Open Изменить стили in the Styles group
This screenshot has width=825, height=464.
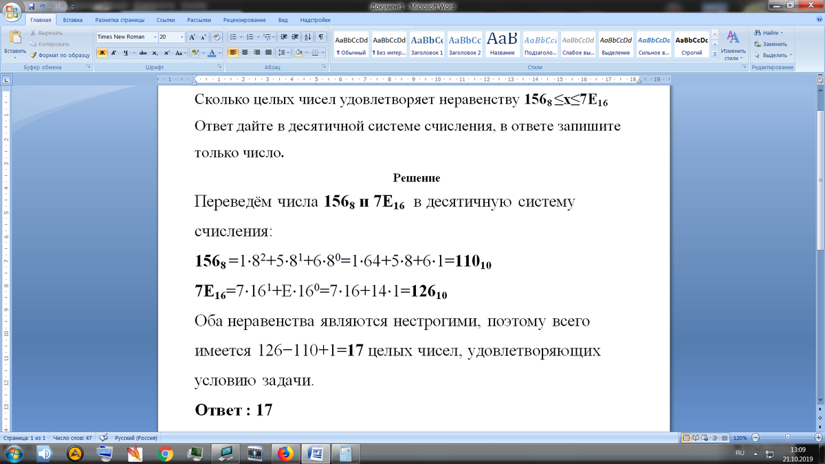tap(733, 48)
